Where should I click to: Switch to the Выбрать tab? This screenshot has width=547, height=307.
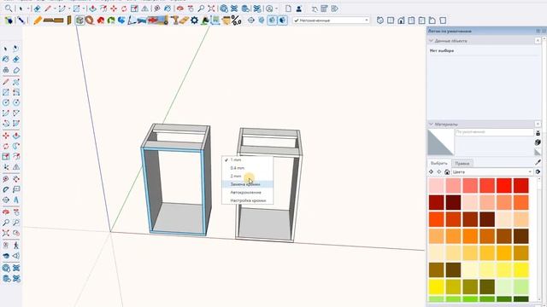pos(438,163)
